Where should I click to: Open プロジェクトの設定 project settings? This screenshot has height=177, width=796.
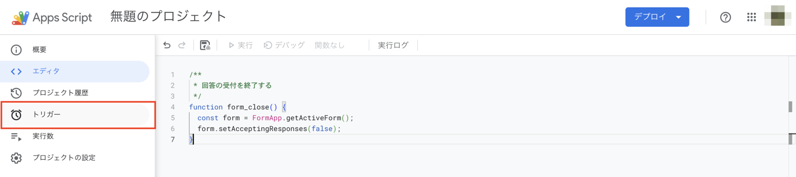click(64, 158)
